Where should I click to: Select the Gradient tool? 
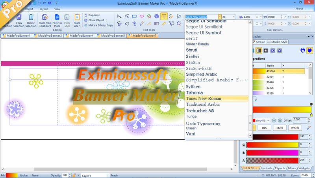click(156, 24)
